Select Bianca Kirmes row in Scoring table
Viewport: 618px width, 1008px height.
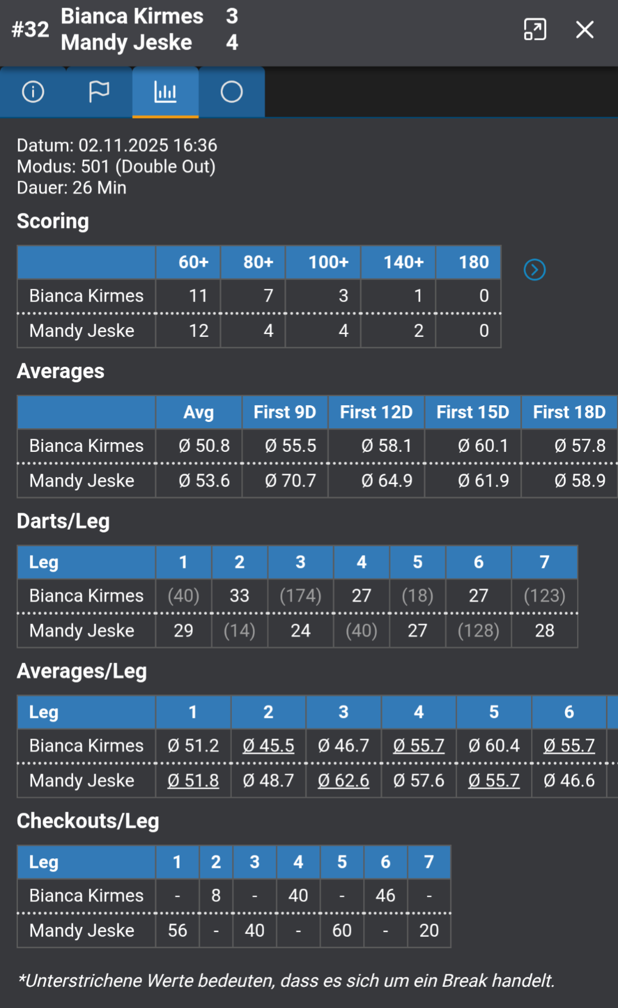point(86,296)
